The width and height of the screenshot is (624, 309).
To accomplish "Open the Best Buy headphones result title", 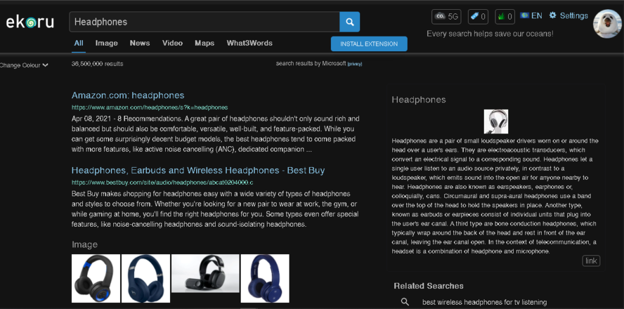I will 198,171.
